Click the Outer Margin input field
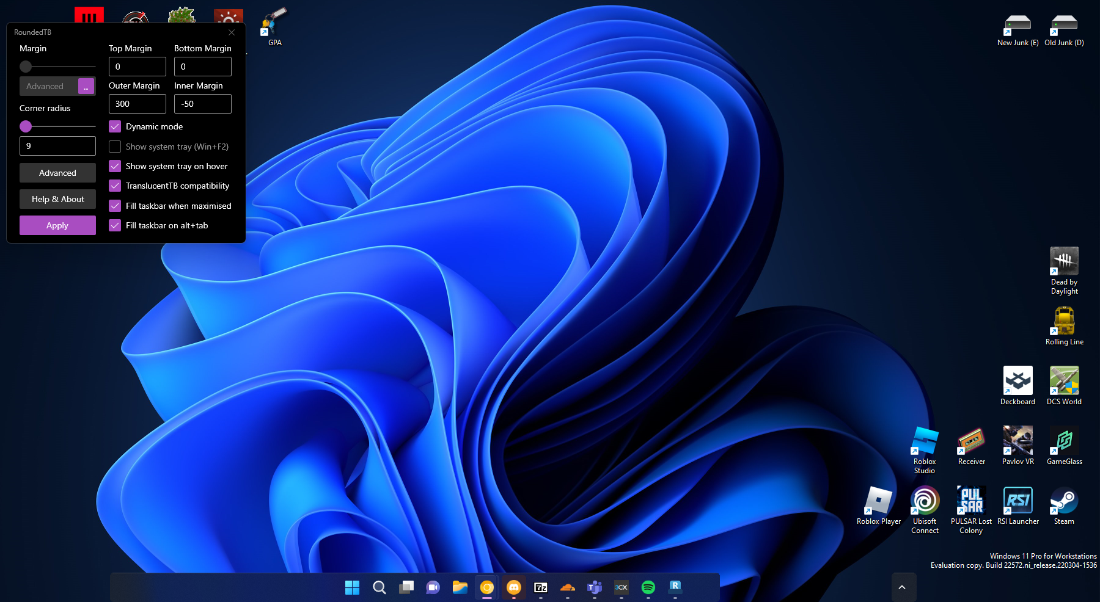 click(x=137, y=104)
